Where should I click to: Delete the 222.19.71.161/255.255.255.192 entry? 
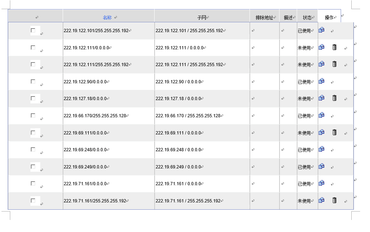tap(334, 200)
